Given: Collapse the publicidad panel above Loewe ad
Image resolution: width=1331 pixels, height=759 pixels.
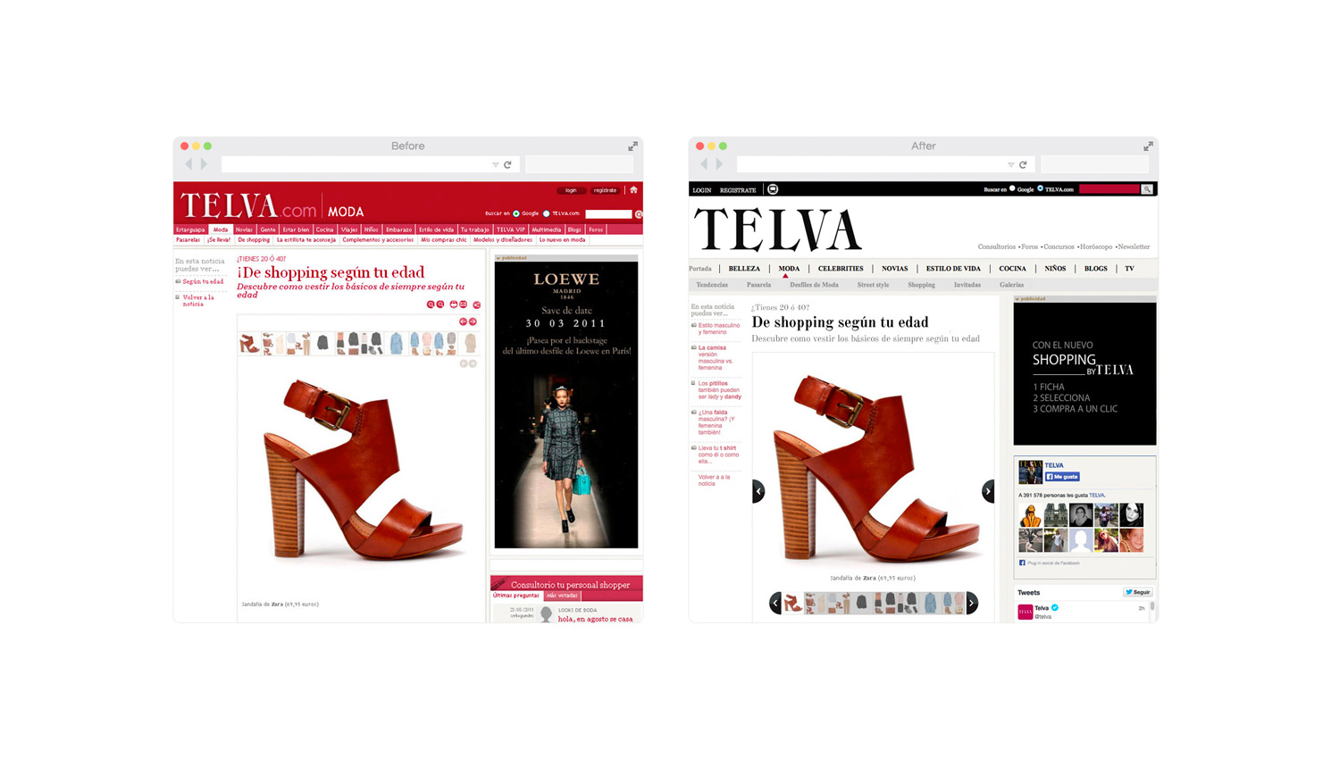Looking at the screenshot, I should click(x=498, y=258).
